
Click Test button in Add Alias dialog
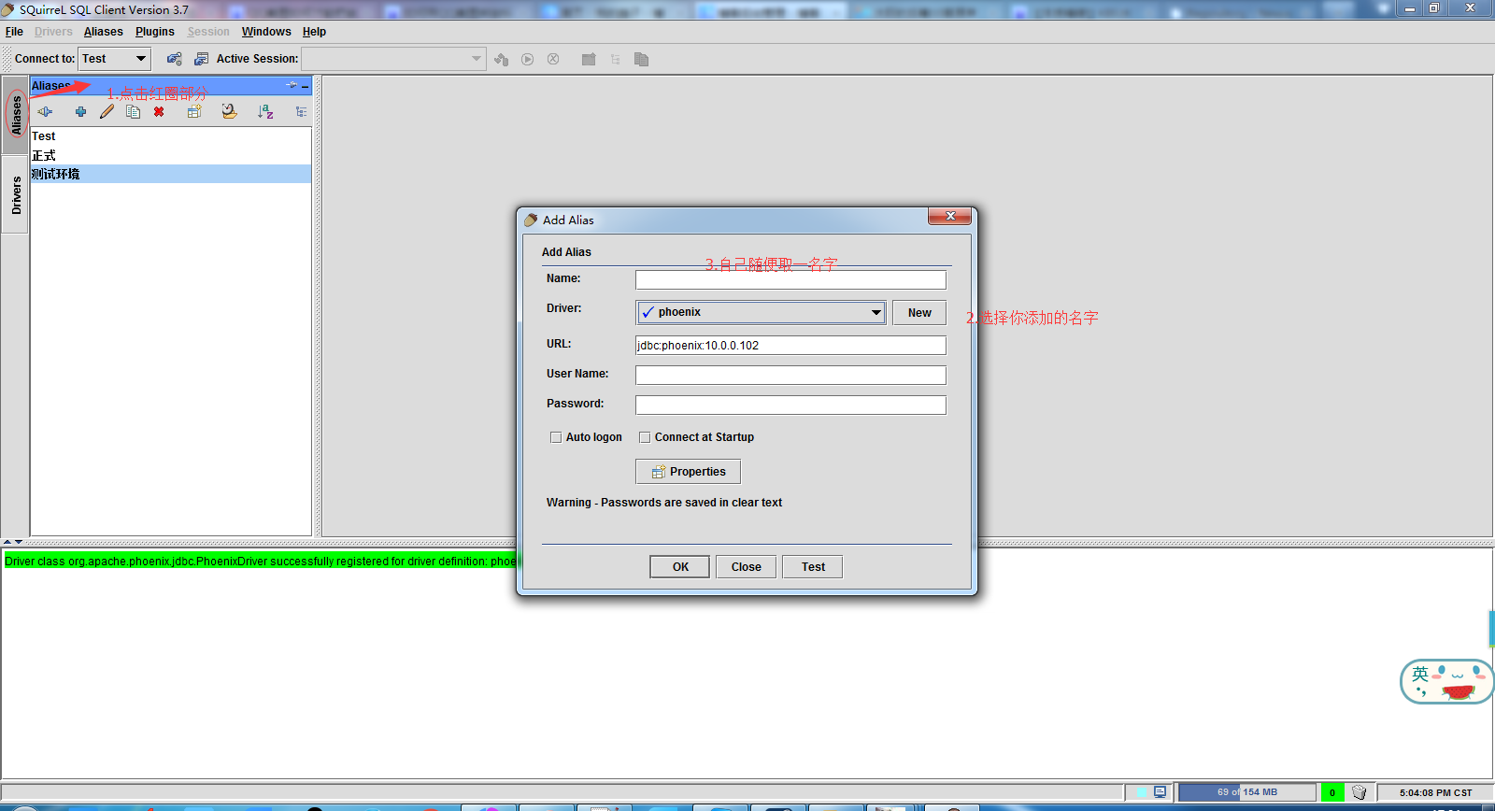click(x=813, y=567)
